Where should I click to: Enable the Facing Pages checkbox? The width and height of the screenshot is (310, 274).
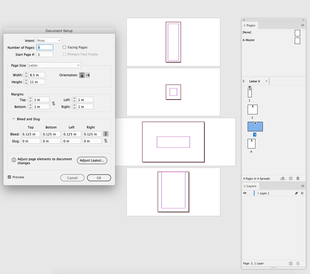(x=64, y=47)
